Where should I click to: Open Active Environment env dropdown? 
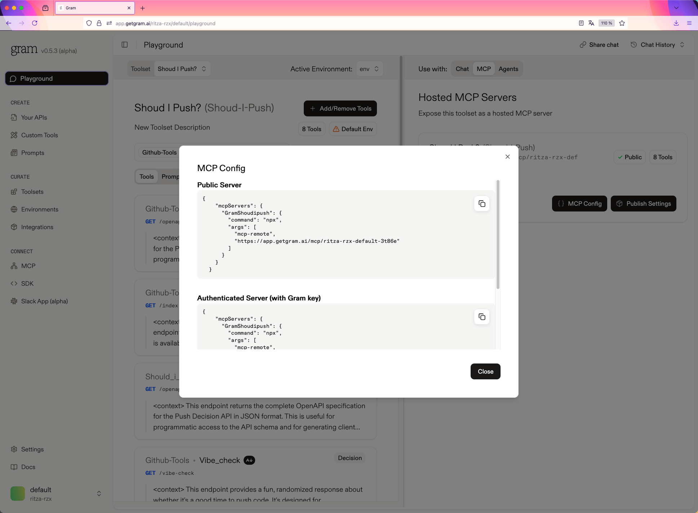(x=369, y=69)
